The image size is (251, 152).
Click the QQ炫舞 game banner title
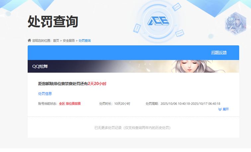[40, 67]
